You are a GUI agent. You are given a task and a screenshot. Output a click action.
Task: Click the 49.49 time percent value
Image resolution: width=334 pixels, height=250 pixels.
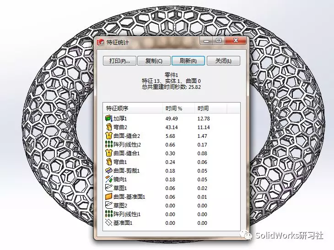tap(172, 119)
